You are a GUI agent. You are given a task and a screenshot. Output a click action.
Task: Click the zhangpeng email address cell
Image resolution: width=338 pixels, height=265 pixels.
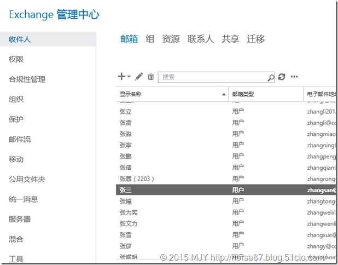322,157
